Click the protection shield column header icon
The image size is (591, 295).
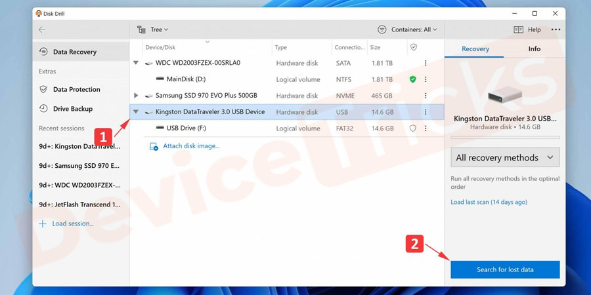414,47
